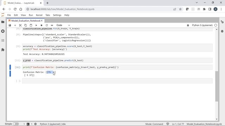Image resolution: width=225 pixels, height=126 pixels.
Task: Click Model_Evaluation_Notebook.ipynb in status bar
Action: click(204, 124)
